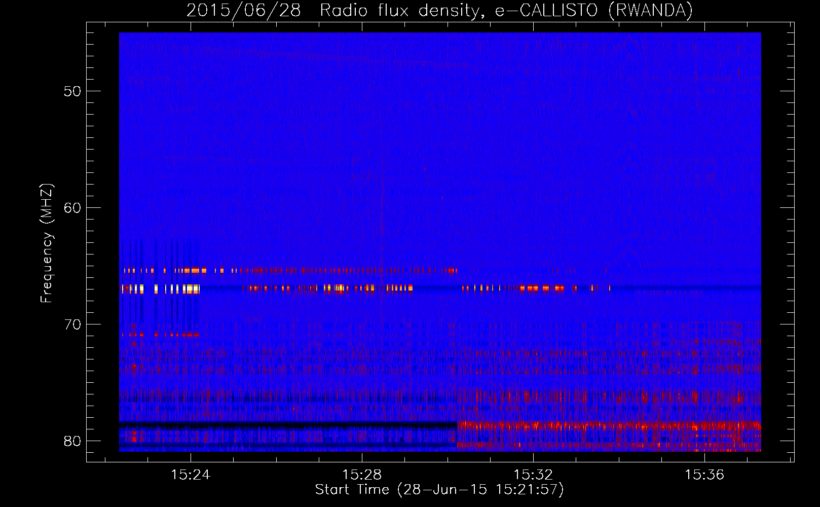This screenshot has width=820, height=507.
Task: Click the 50 MHz tick label
Action: (x=72, y=91)
